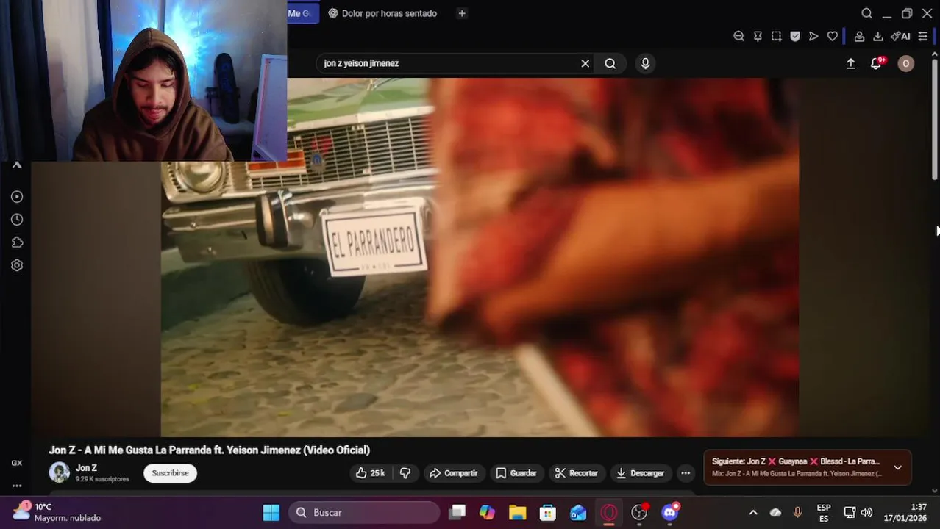940x529 pixels.
Task: Click the YouTube upload arrow icon
Action: click(850, 63)
